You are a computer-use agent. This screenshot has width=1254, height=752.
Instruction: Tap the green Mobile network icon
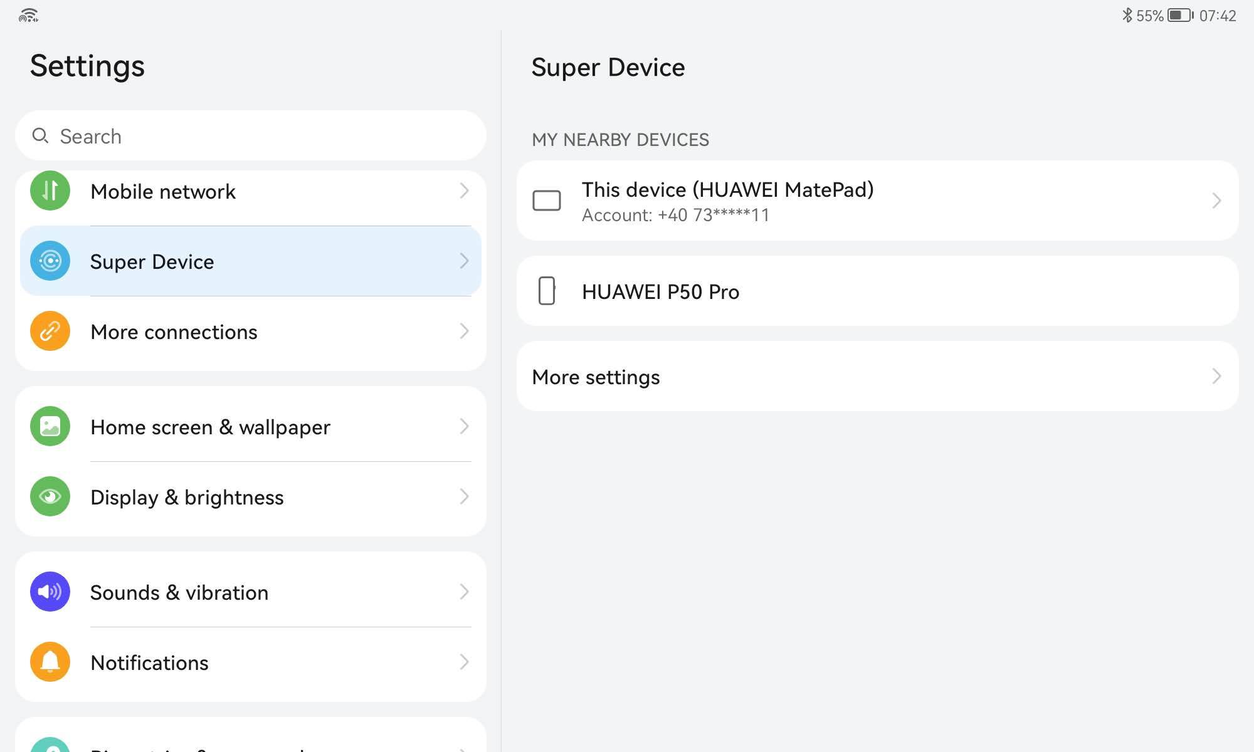click(x=50, y=191)
